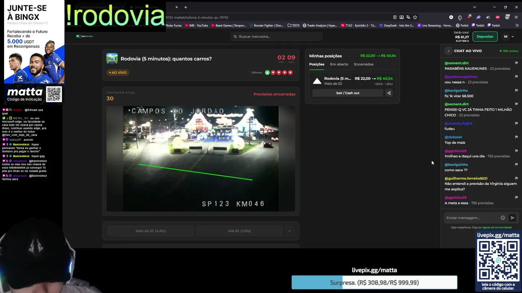Click the live highway camera feed
The width and height of the screenshot is (522, 293).
201,159
